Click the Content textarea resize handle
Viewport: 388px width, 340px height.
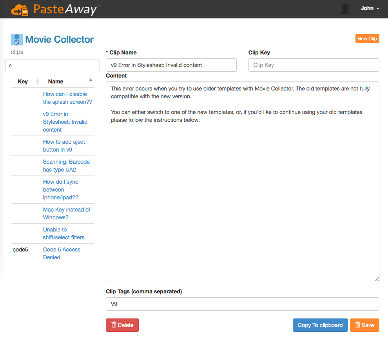coord(377,279)
